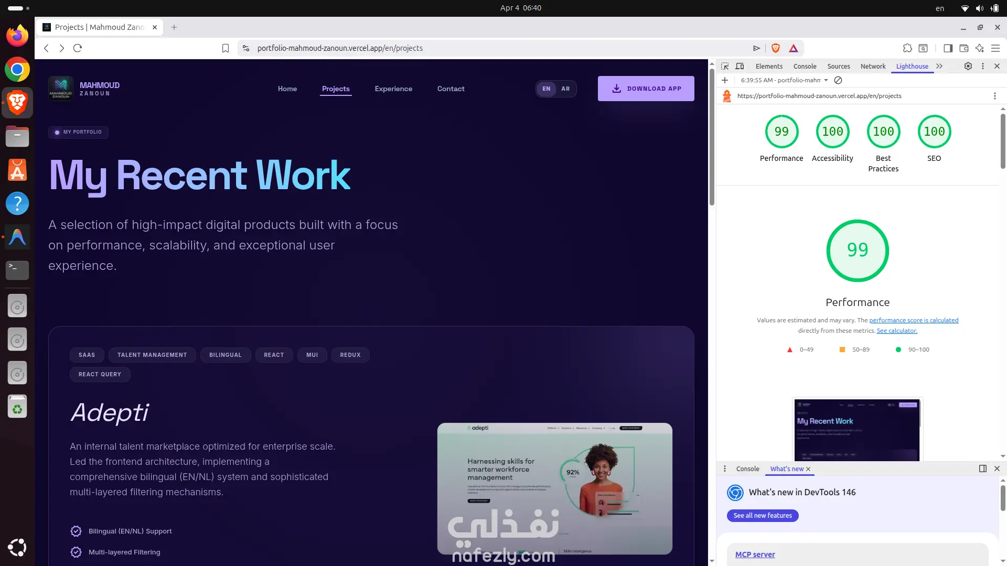Open DevTools settings gear
Screen dimensions: 1007x566
click(968, 66)
